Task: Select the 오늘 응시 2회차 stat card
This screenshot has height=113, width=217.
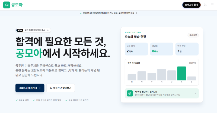Action: pos(136,49)
